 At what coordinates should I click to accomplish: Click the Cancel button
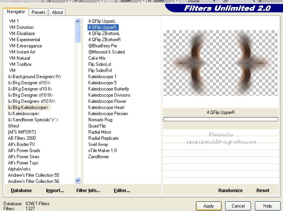point(238,206)
